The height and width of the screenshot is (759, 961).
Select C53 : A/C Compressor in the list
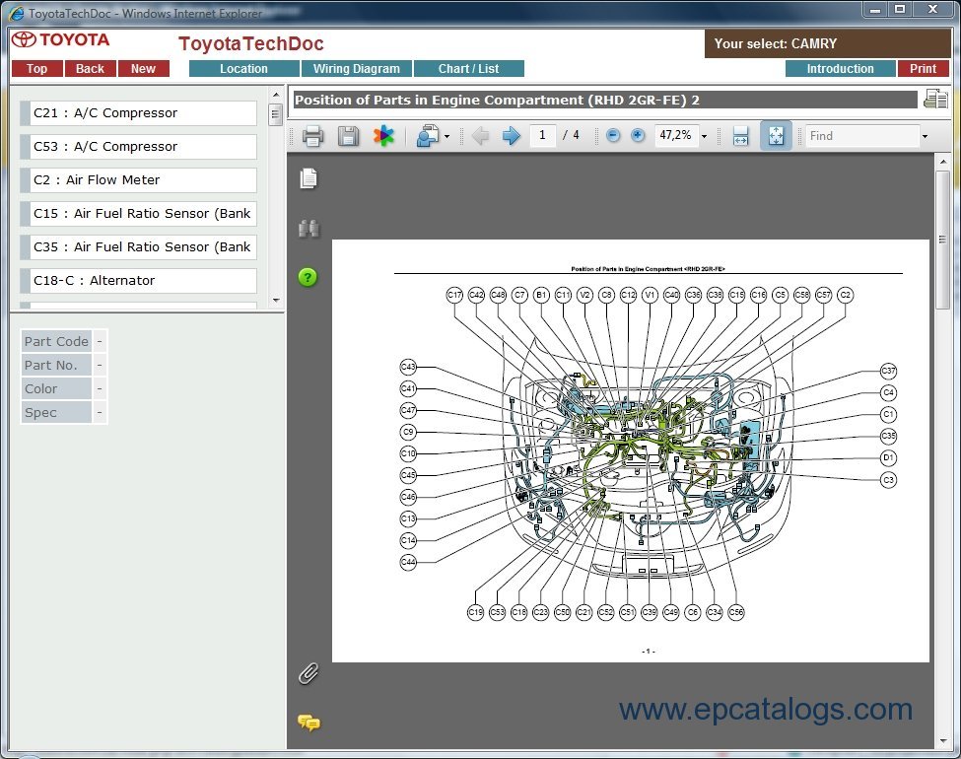(139, 147)
